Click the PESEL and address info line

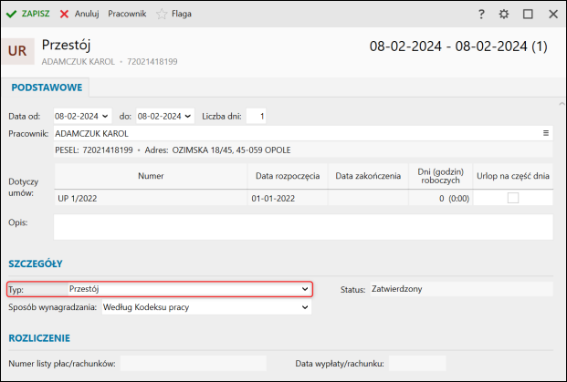click(x=303, y=150)
